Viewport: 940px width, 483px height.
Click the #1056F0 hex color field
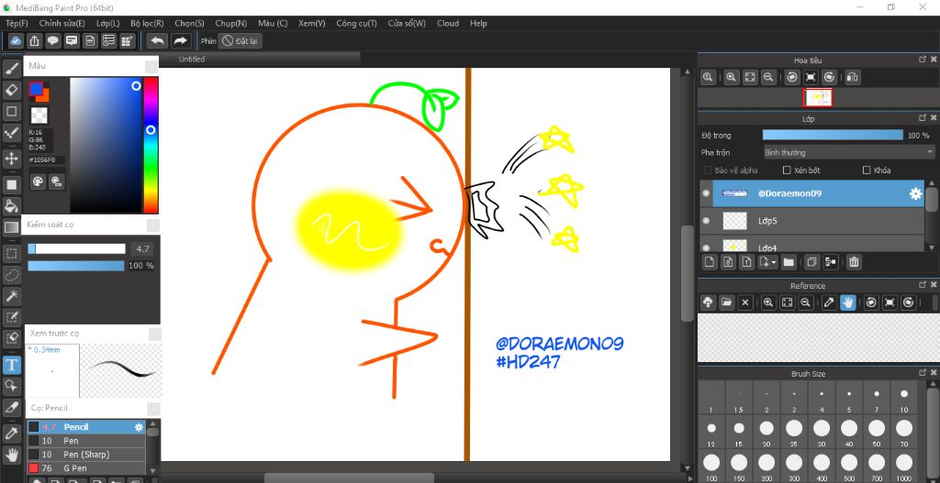click(x=46, y=160)
